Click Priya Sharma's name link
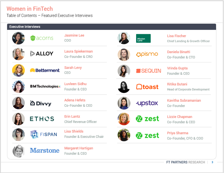Screen dimensions: 224x173 (178, 133)
